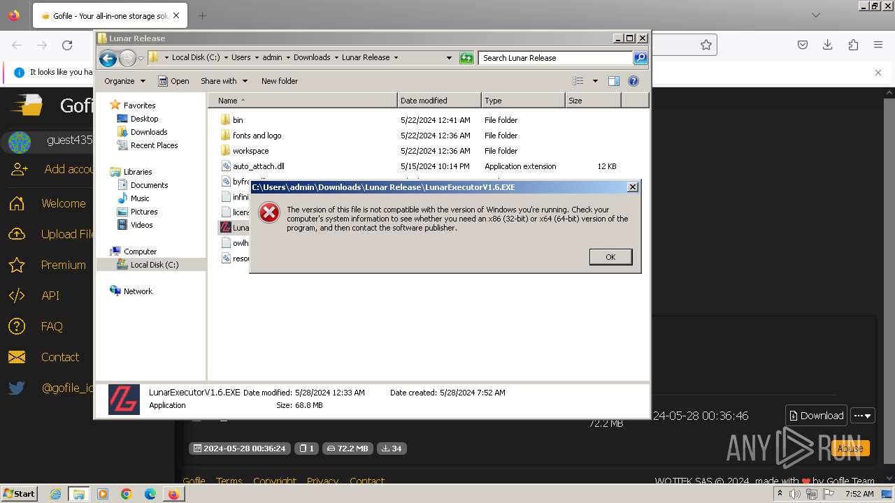Viewport: 895px width, 503px height.
Task: Click New folder in the toolbar
Action: tap(280, 81)
